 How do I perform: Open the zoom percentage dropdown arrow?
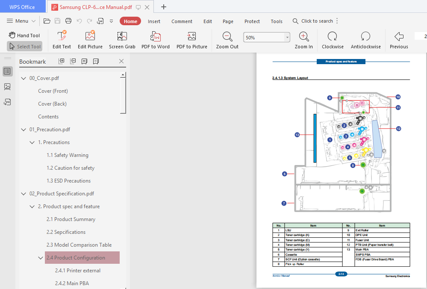click(287, 37)
